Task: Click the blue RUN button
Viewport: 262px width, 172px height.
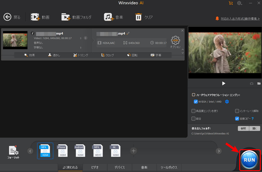Action: (x=249, y=160)
